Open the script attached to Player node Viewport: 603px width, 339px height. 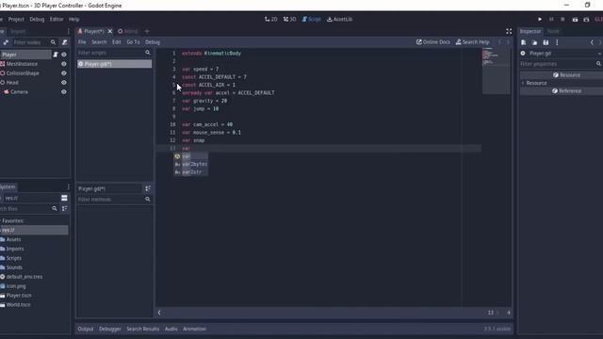56,55
